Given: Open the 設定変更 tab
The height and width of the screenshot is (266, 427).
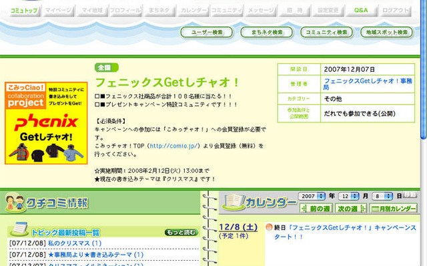Looking at the screenshot, I should [x=328, y=11].
